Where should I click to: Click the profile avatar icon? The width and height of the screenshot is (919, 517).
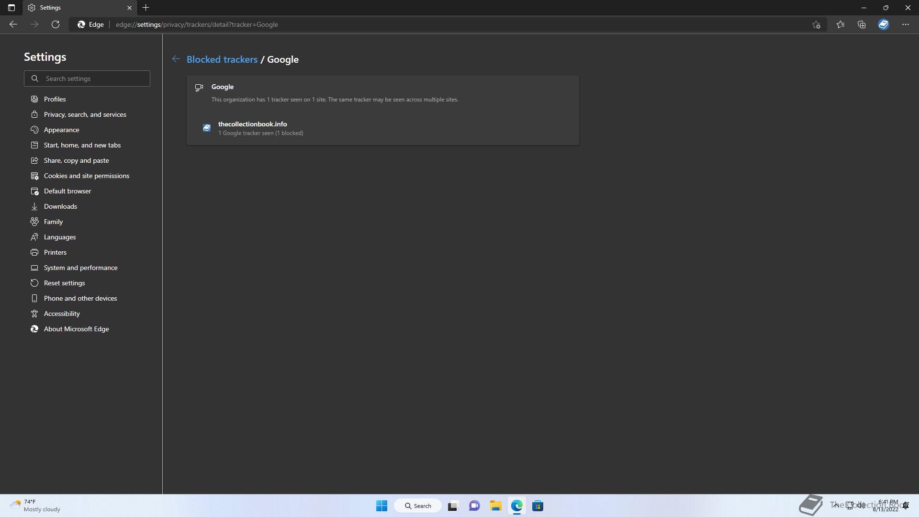click(884, 24)
